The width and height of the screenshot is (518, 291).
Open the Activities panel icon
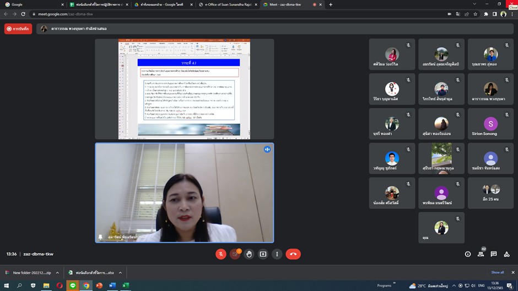pyautogui.click(x=506, y=254)
